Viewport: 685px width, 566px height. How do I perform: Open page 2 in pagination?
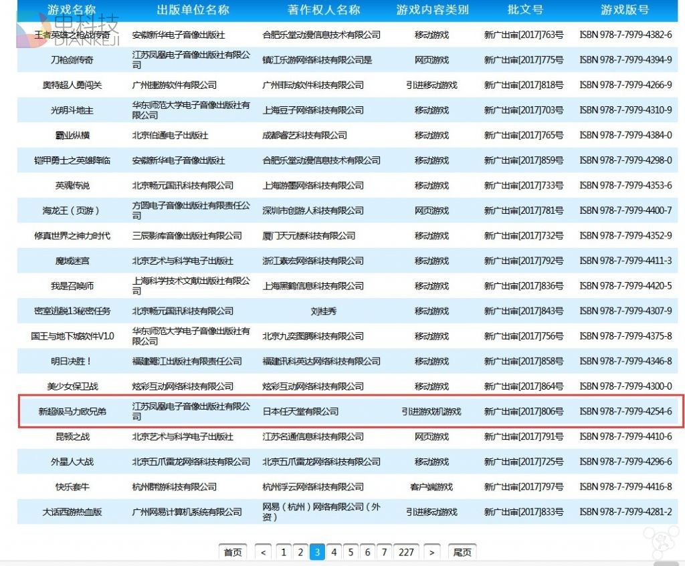coord(300,552)
